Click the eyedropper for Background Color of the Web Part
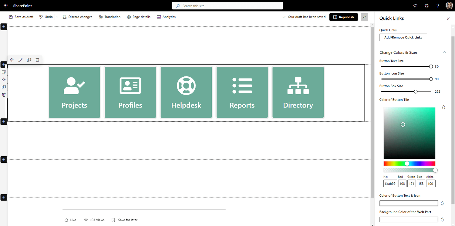The width and height of the screenshot is (455, 226). tap(442, 219)
